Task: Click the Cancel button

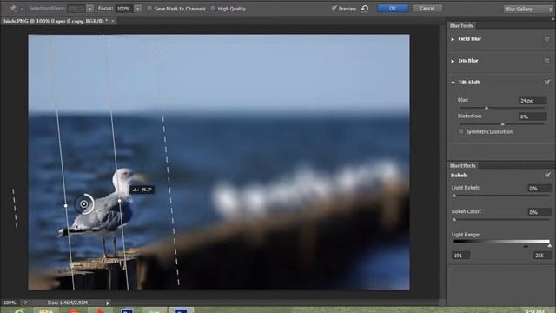Action: coord(427,8)
